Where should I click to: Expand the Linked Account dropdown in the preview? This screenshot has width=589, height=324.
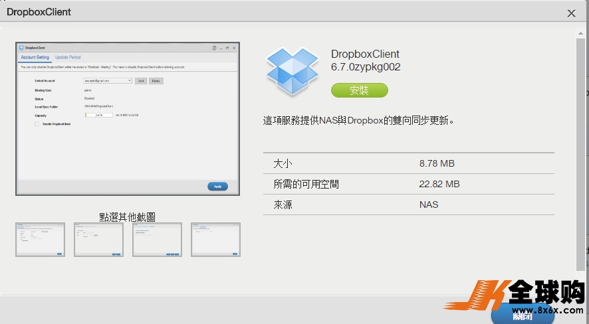click(x=108, y=80)
